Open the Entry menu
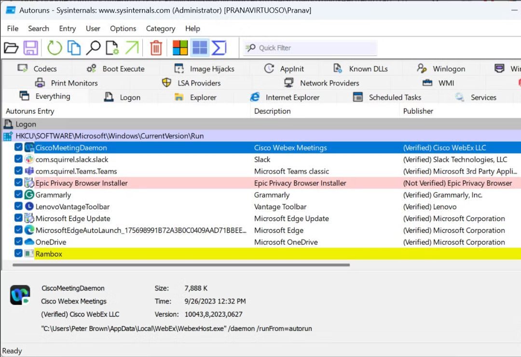 click(67, 28)
